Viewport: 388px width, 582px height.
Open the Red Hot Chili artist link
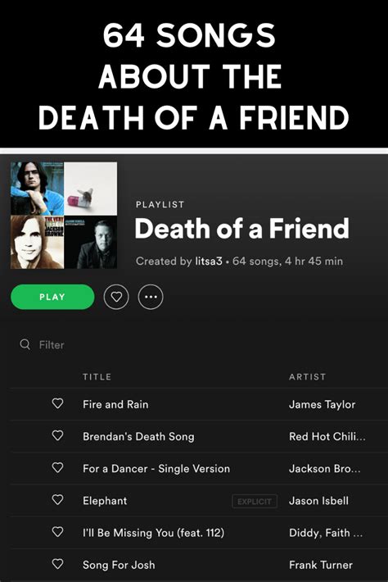[327, 436]
